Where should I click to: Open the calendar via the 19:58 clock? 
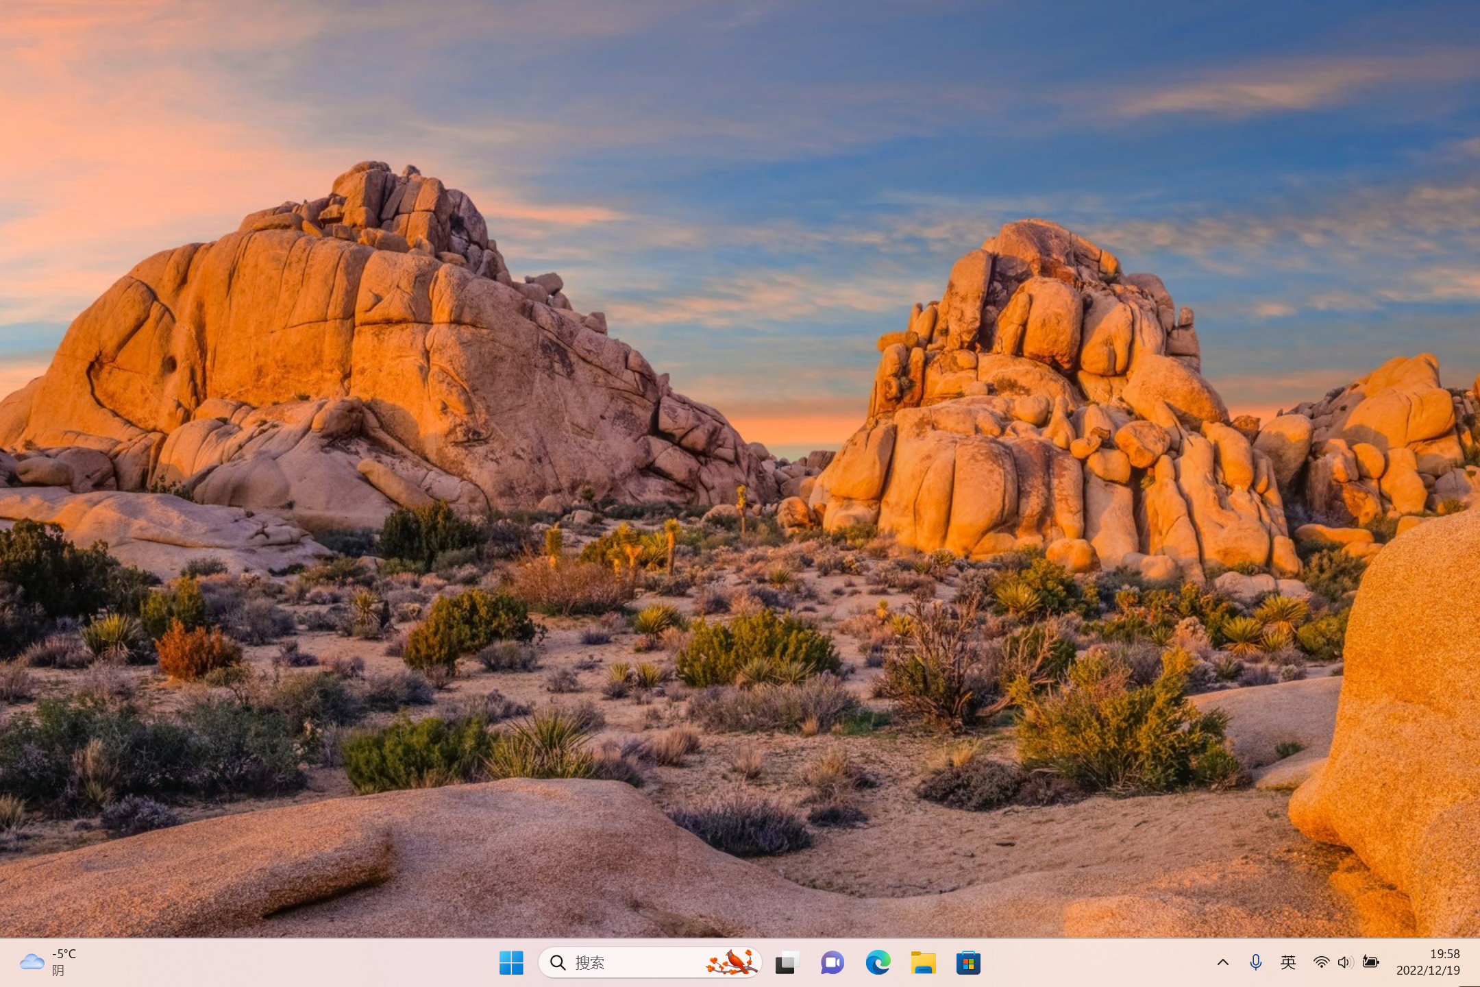tap(1444, 953)
